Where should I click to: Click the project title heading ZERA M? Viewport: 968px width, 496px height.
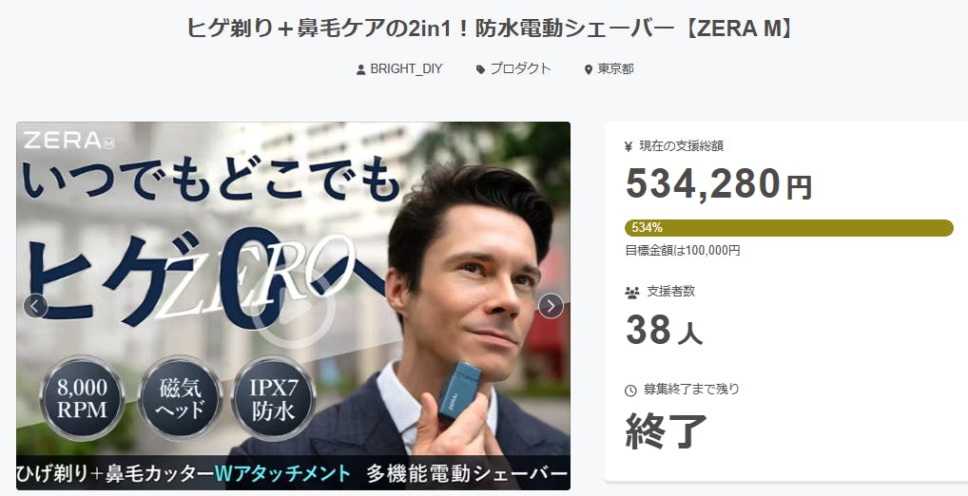coord(490,29)
